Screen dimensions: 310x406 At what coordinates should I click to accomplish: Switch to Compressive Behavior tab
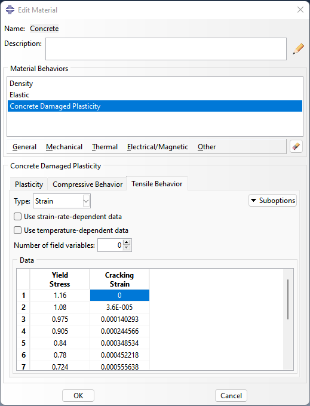87,184
